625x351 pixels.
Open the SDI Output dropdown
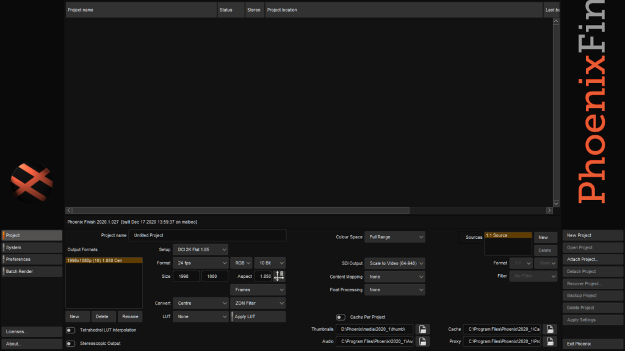tap(395, 263)
